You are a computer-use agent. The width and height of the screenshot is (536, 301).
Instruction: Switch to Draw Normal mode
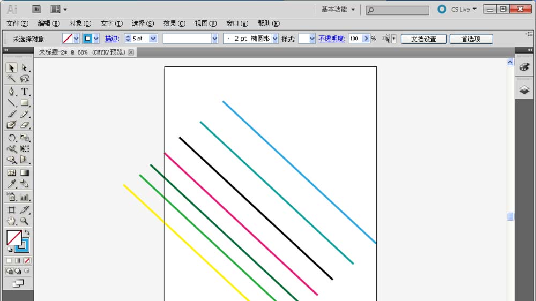tap(9, 272)
